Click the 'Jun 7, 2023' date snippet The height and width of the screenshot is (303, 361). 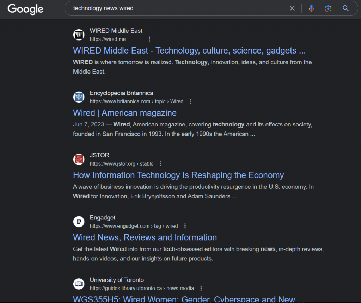(x=88, y=125)
